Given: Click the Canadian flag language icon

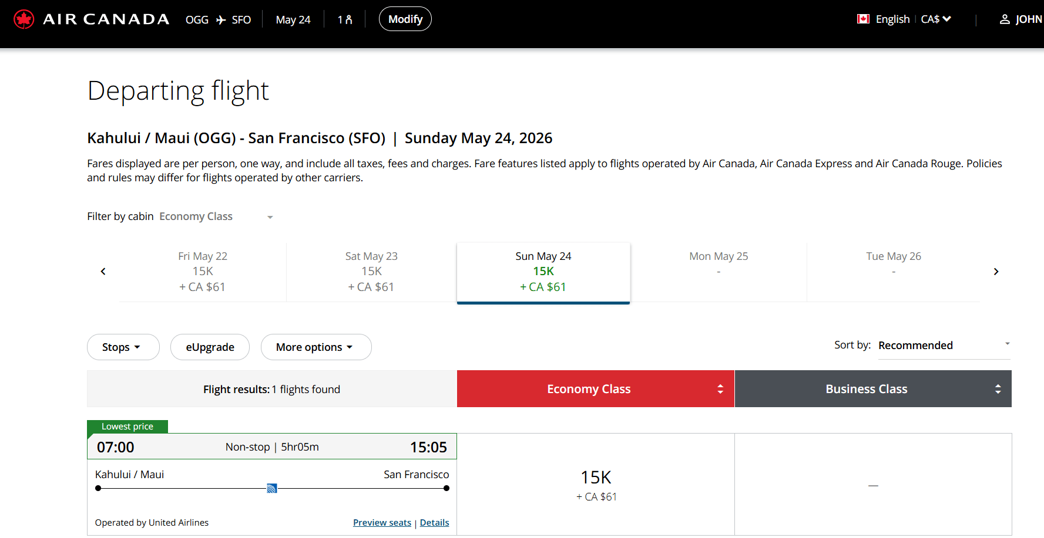Looking at the screenshot, I should 862,19.
